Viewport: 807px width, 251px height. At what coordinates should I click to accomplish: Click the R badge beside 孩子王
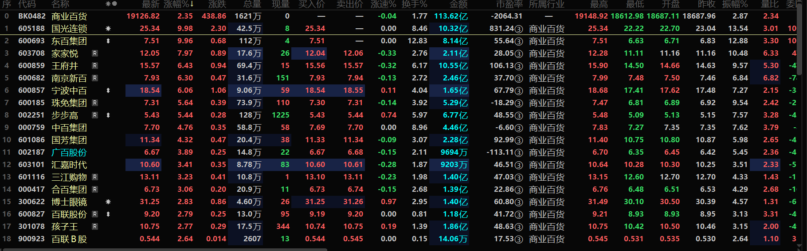[94, 226]
